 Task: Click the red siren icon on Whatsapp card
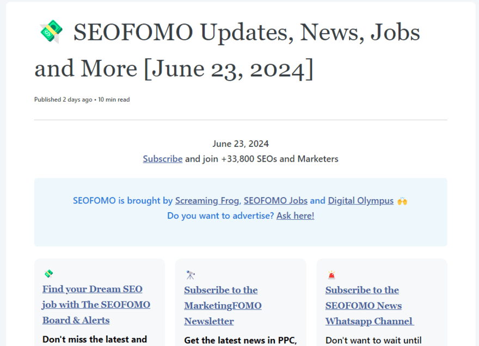(x=331, y=275)
